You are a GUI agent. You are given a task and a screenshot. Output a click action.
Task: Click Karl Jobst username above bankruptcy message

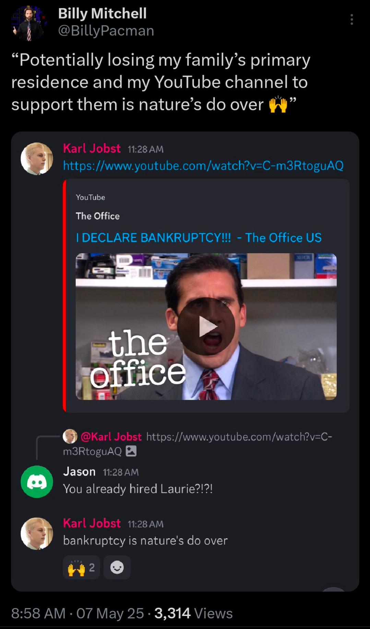(x=92, y=523)
